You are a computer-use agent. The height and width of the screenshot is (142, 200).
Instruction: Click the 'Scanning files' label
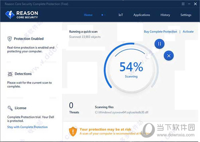104,107
